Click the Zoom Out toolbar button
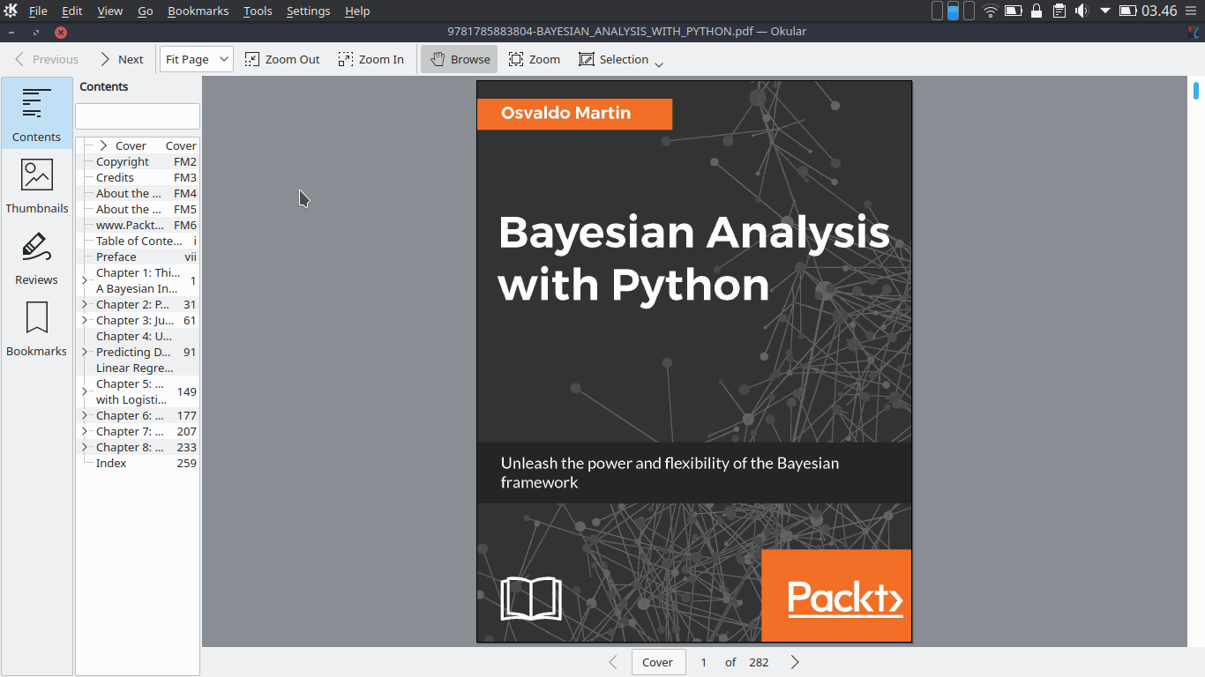This screenshot has height=677, width=1205. pyautogui.click(x=282, y=59)
